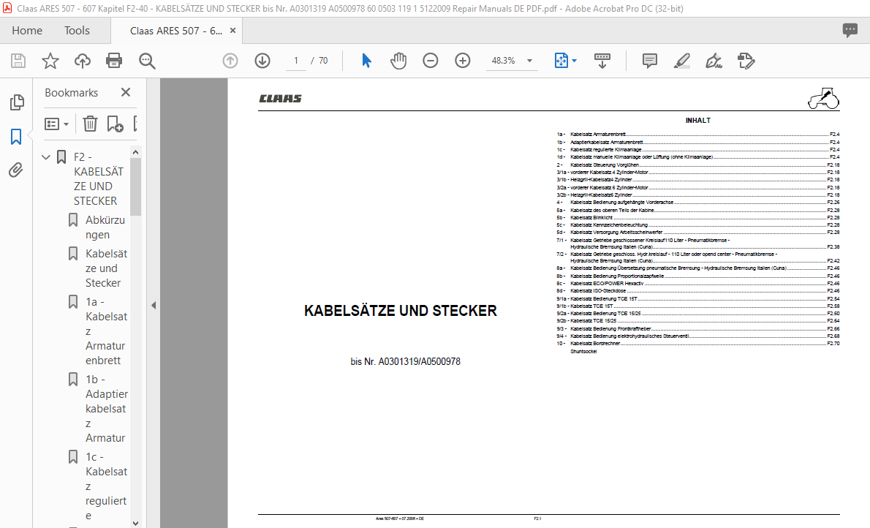Select the Claas ARES 507 document tab
Image resolution: width=870 pixels, height=528 pixels.
tap(176, 31)
